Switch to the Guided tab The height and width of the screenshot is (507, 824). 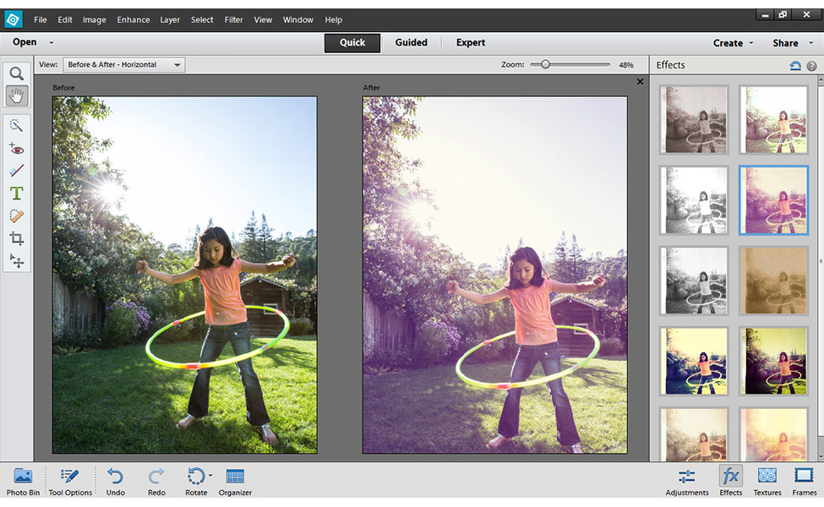coord(412,43)
